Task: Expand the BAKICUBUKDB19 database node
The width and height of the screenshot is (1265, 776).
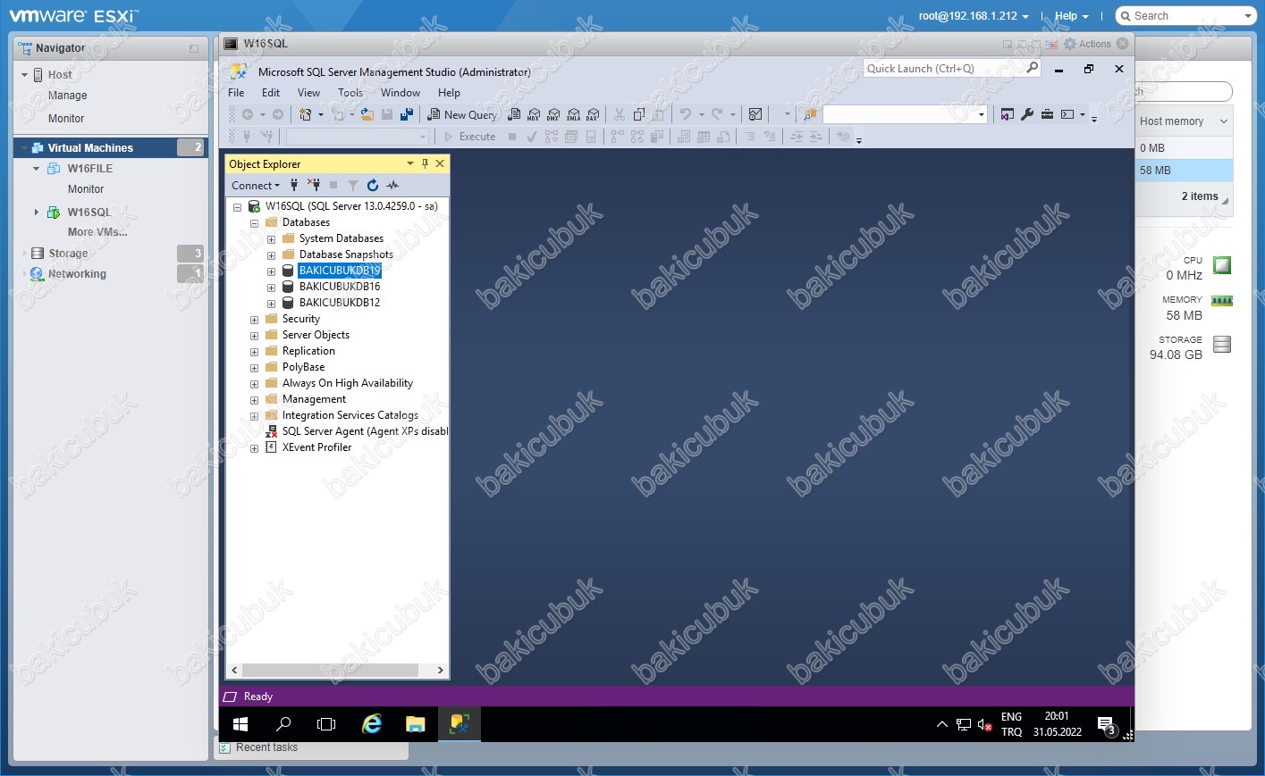Action: pyautogui.click(x=271, y=271)
